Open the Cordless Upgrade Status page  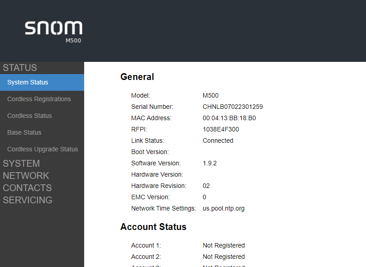pos(43,149)
